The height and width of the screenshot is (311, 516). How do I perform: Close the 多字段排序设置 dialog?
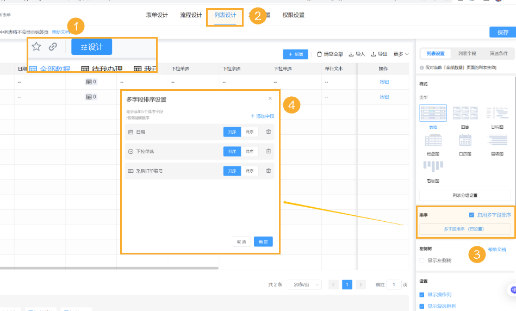click(270, 98)
